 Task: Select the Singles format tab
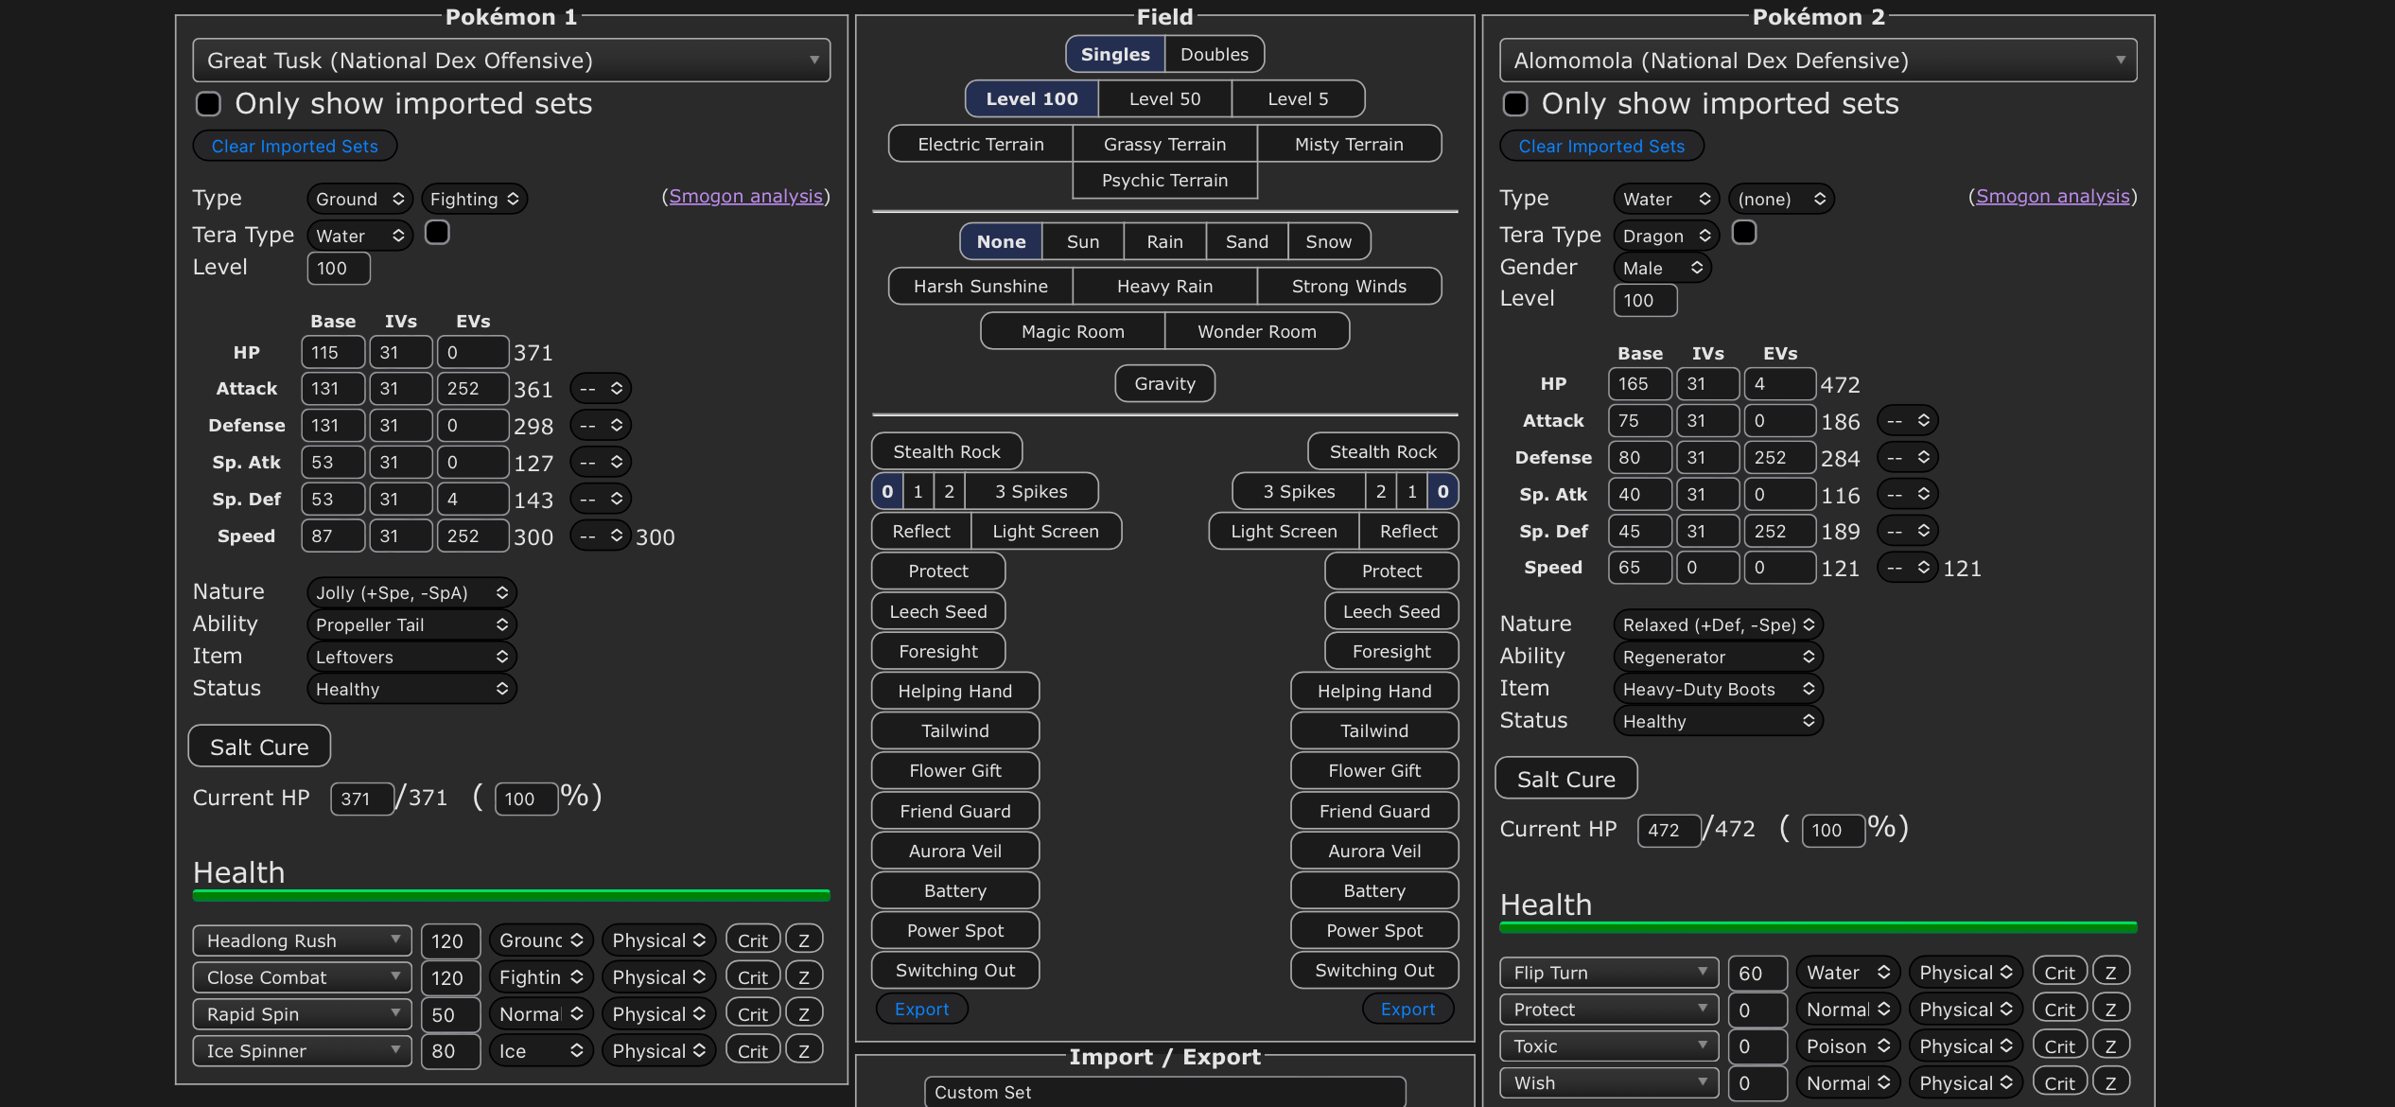pyautogui.click(x=1115, y=54)
